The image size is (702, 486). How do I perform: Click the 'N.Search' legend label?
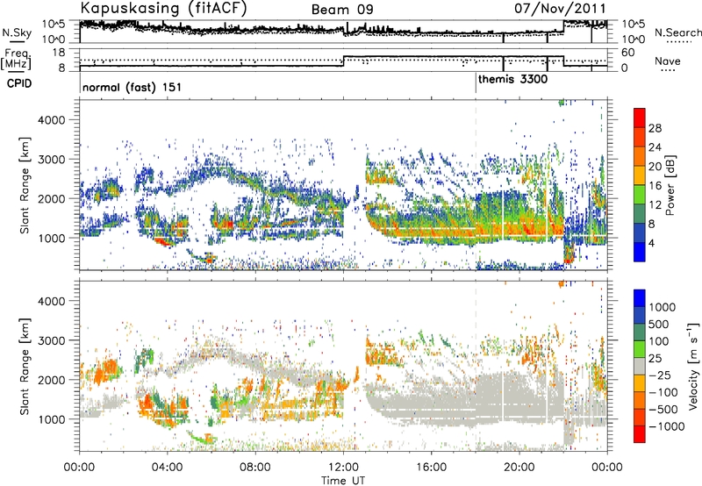tap(677, 32)
